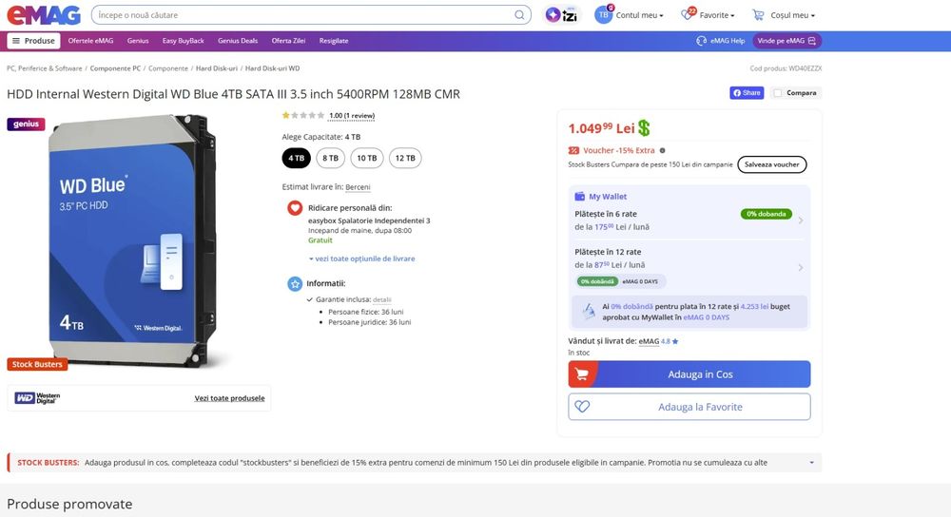Viewport: 951px width, 517px height.
Task: Open the Vezi toate produsele link
Action: coord(229,398)
